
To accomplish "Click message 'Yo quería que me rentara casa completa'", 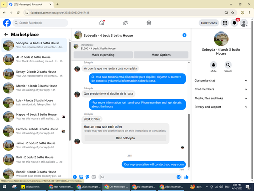I will (110, 68).
